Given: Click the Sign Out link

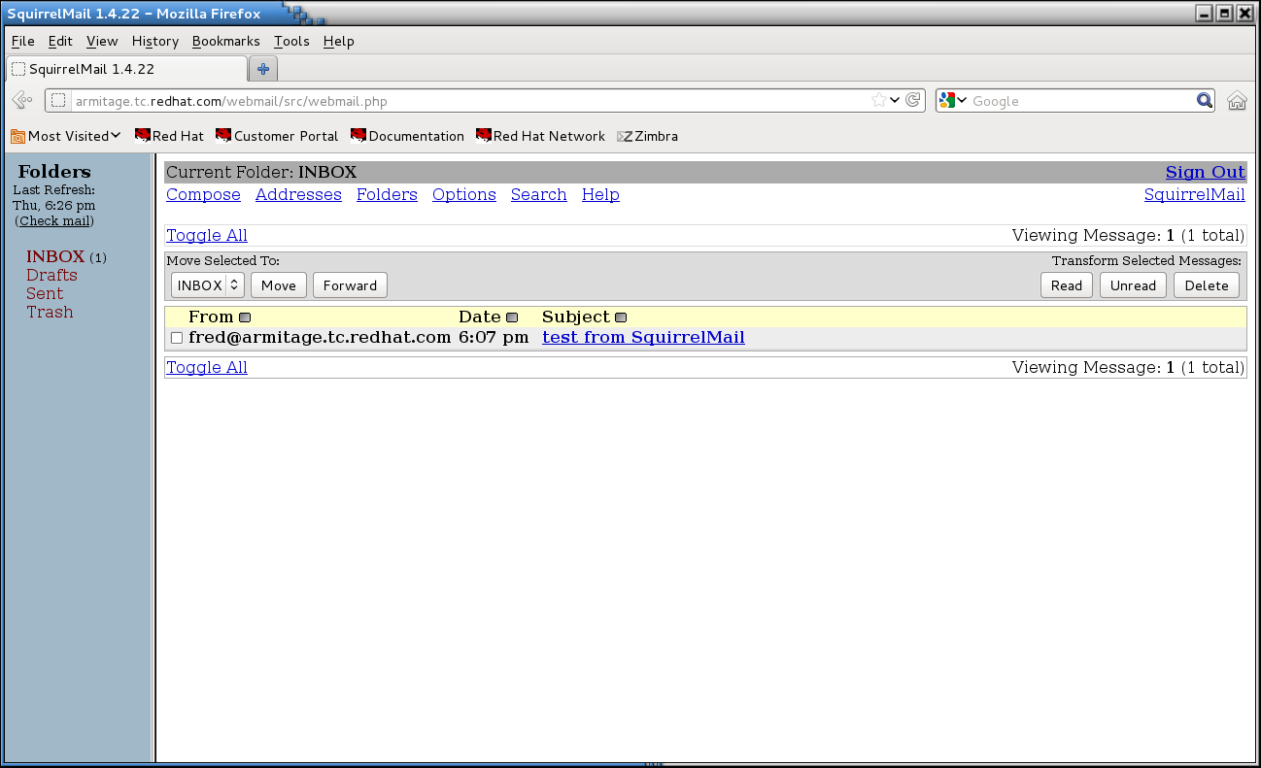Looking at the screenshot, I should pos(1206,172).
